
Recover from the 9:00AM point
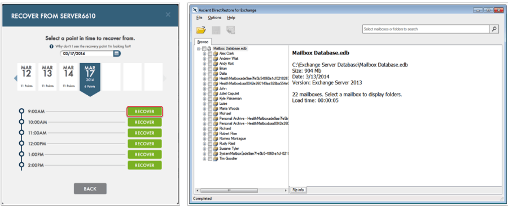click(144, 111)
